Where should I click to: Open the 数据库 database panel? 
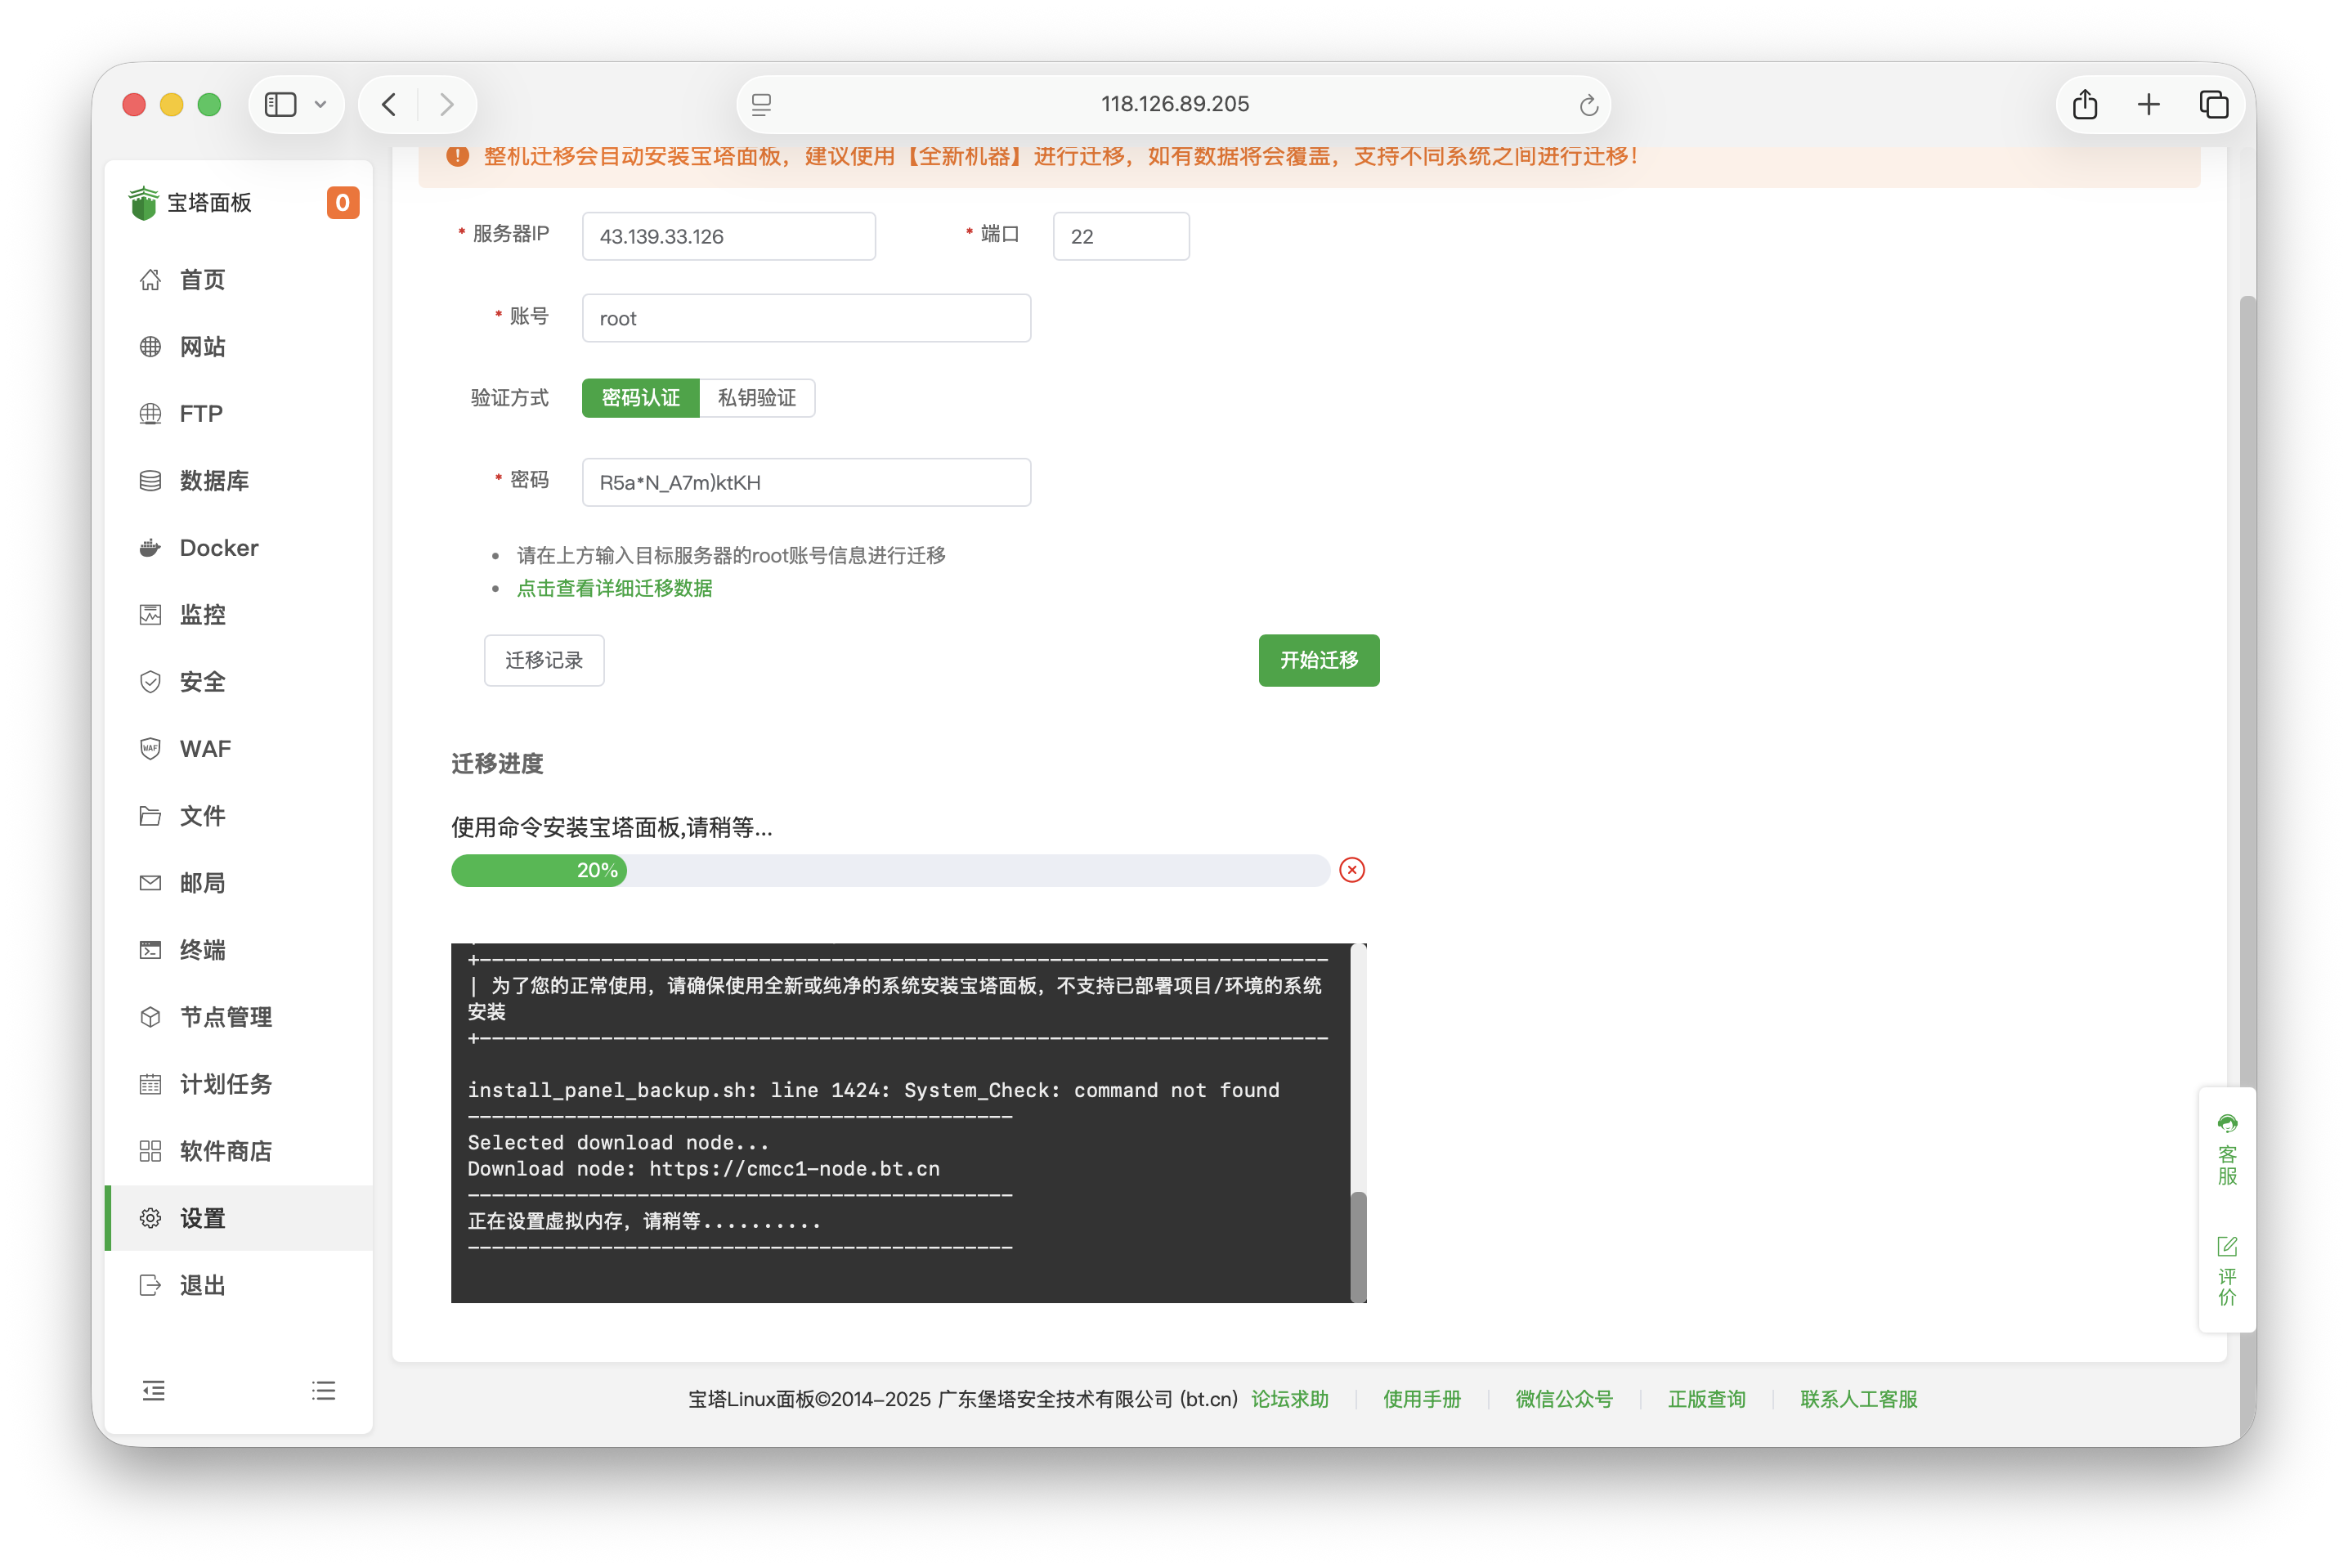pyautogui.click(x=214, y=480)
